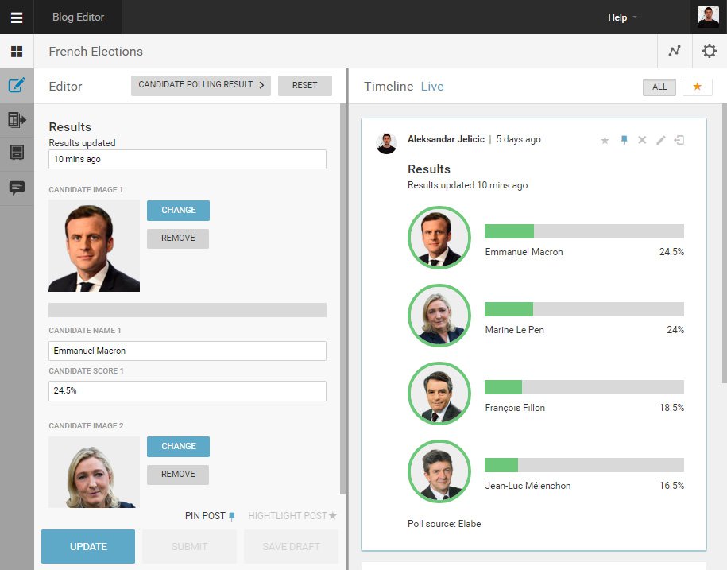
Task: Toggle highlight star on timeline post
Action: tap(605, 140)
